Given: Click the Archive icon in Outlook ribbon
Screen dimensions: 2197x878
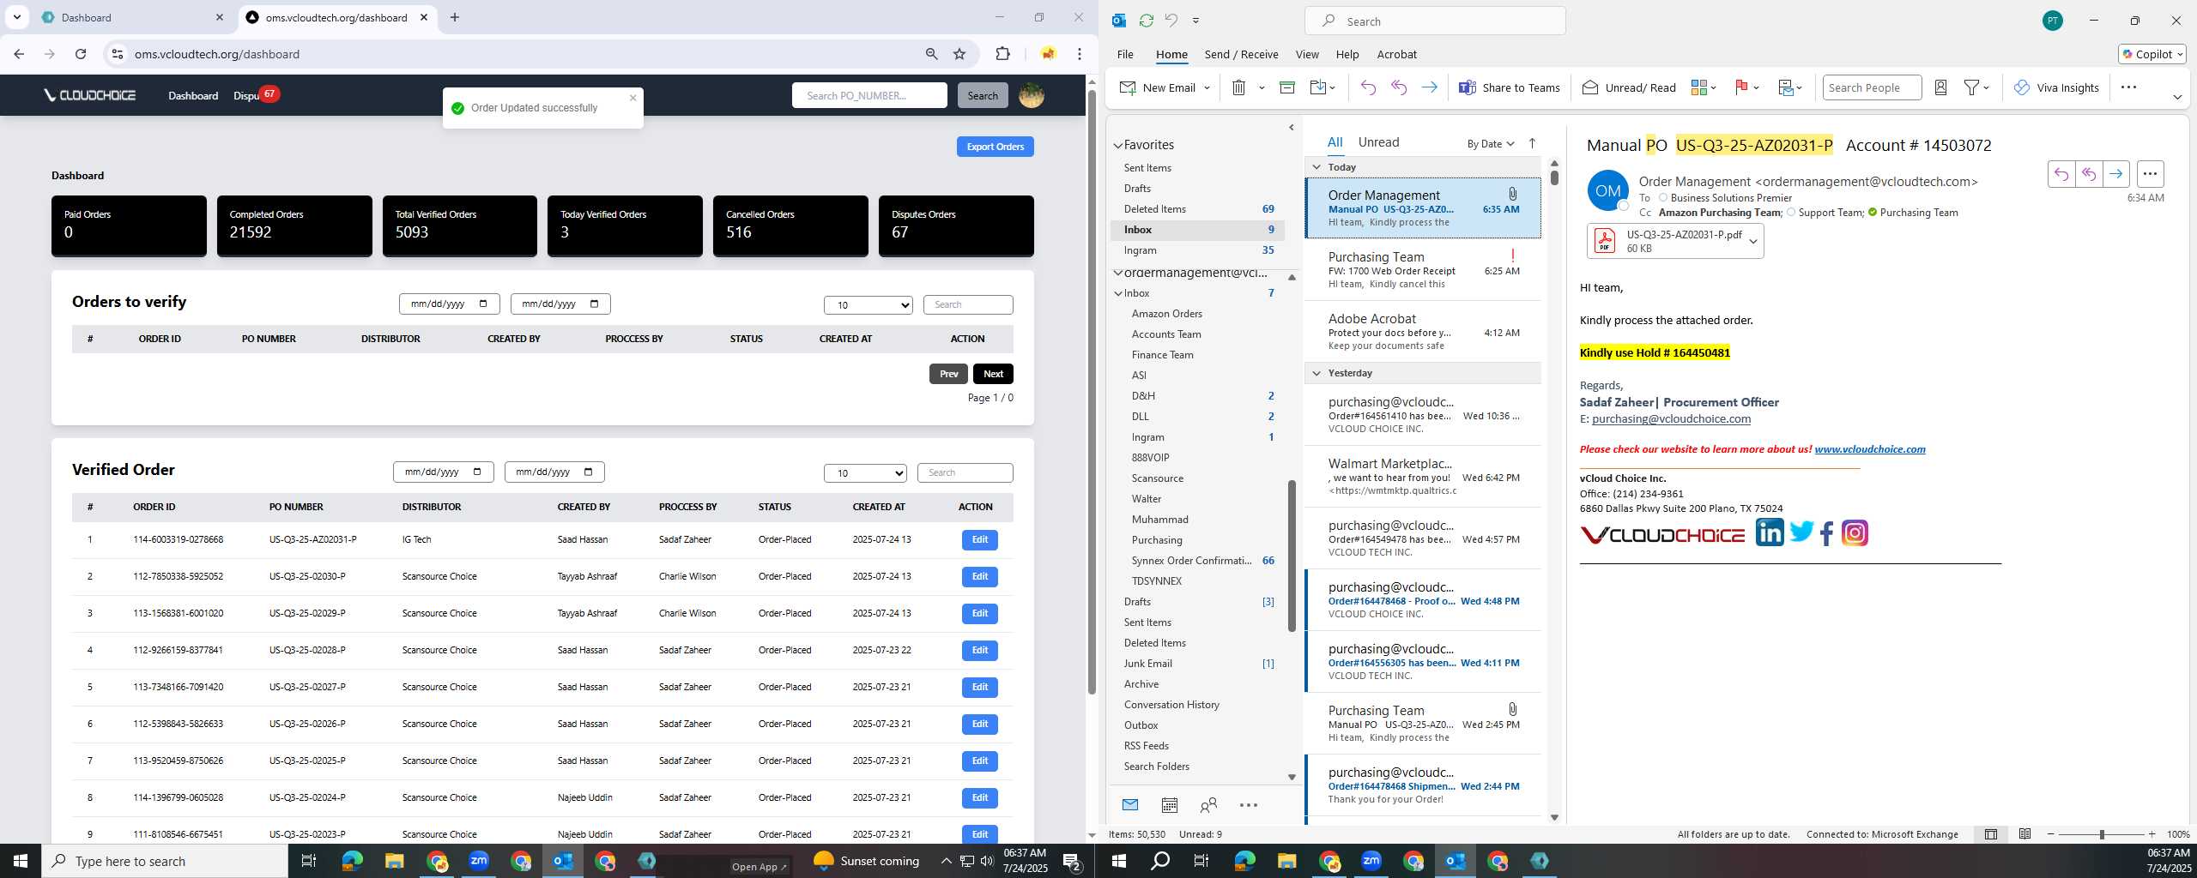Looking at the screenshot, I should coord(1286,87).
